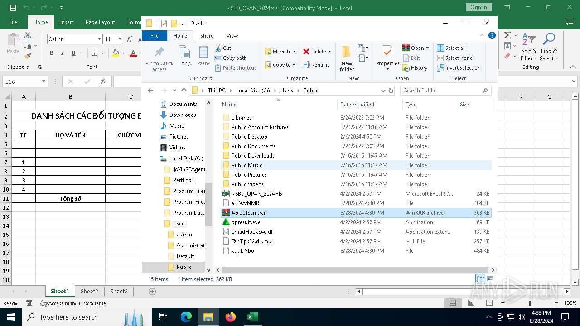
Task: Open Move to dropdown
Action: (280, 52)
